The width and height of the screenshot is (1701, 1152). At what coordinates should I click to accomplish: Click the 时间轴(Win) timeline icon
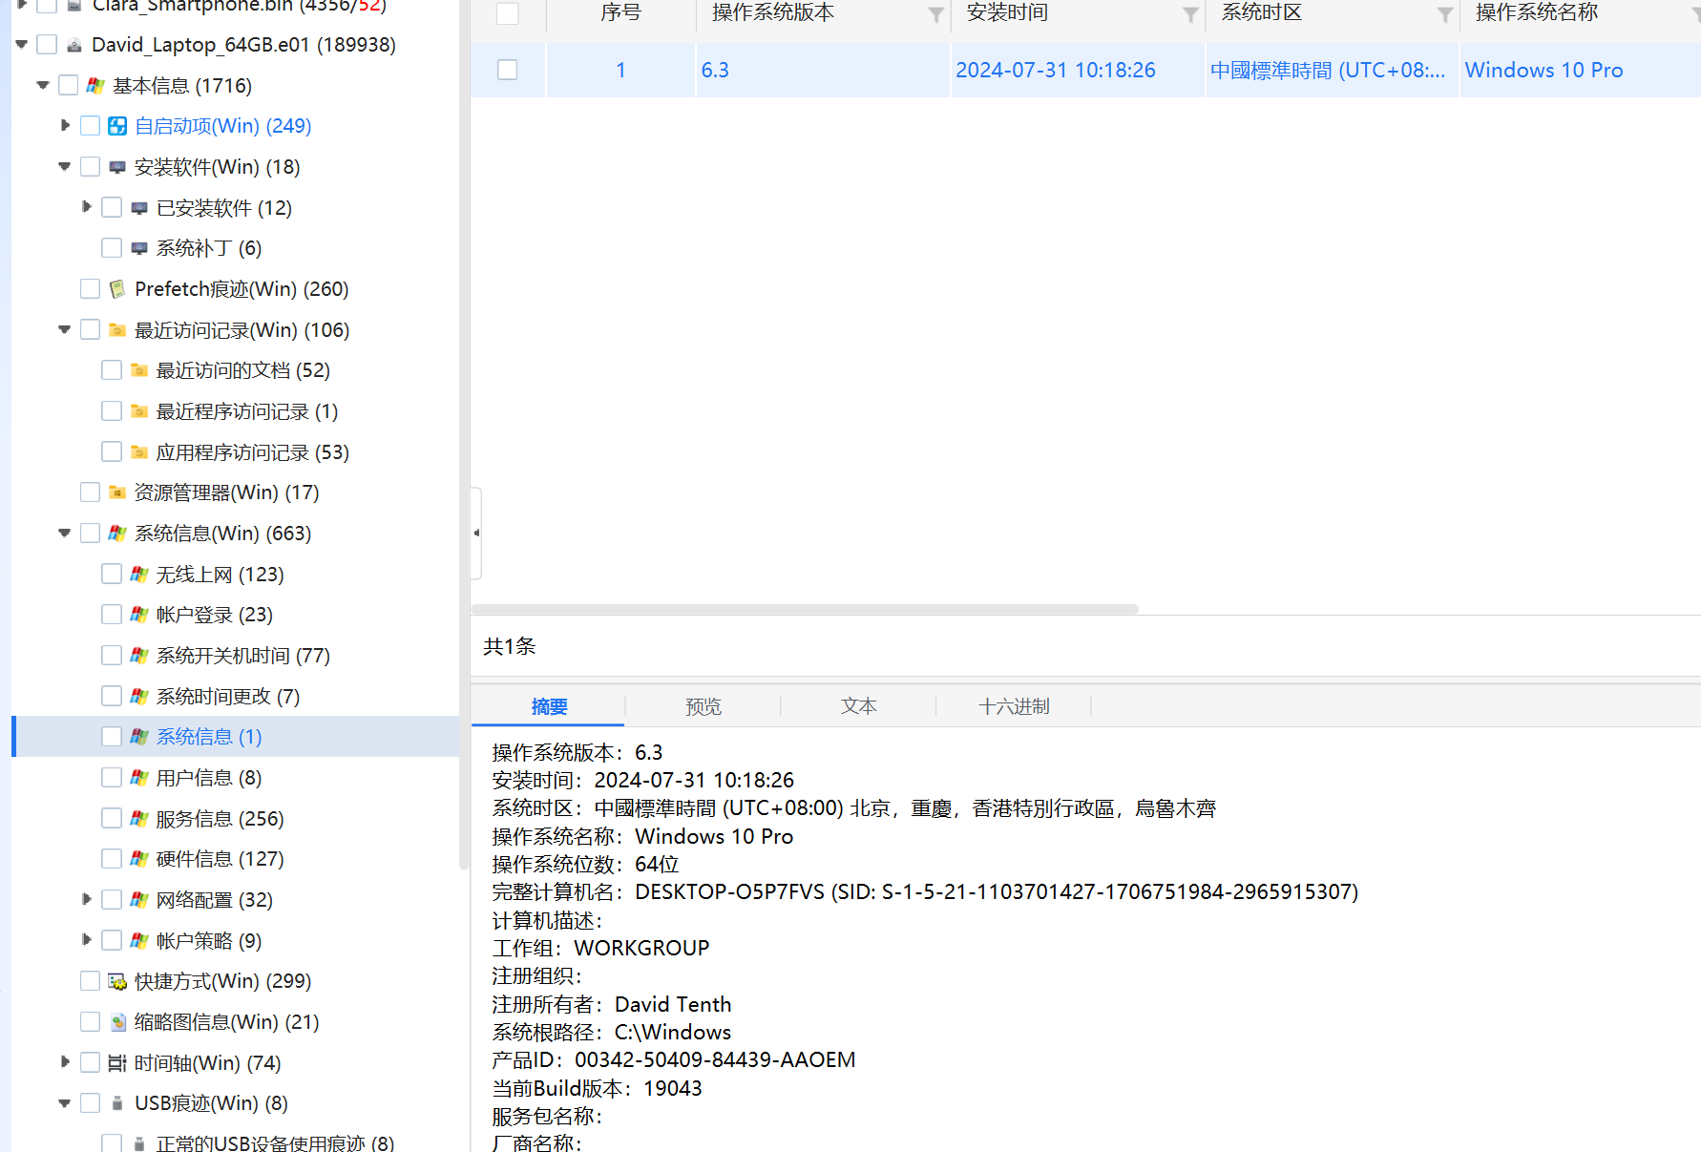(x=117, y=1063)
